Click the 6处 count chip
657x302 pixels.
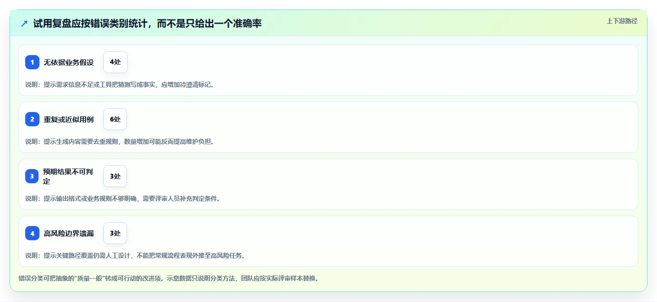pos(115,119)
